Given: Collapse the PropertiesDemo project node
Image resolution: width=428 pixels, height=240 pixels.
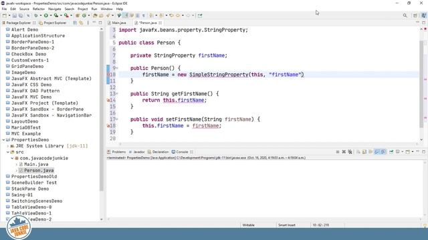Looking at the screenshot, I should point(3,140).
